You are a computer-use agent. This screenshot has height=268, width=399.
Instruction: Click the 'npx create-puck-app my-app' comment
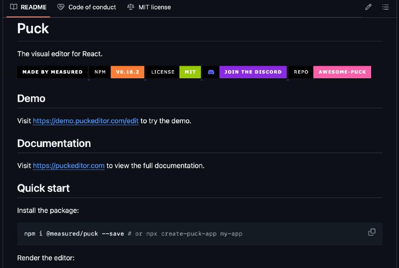click(x=194, y=234)
